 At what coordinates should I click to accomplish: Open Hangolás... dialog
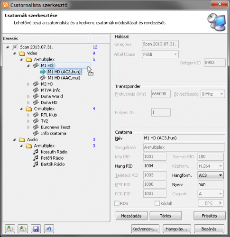click(177, 229)
